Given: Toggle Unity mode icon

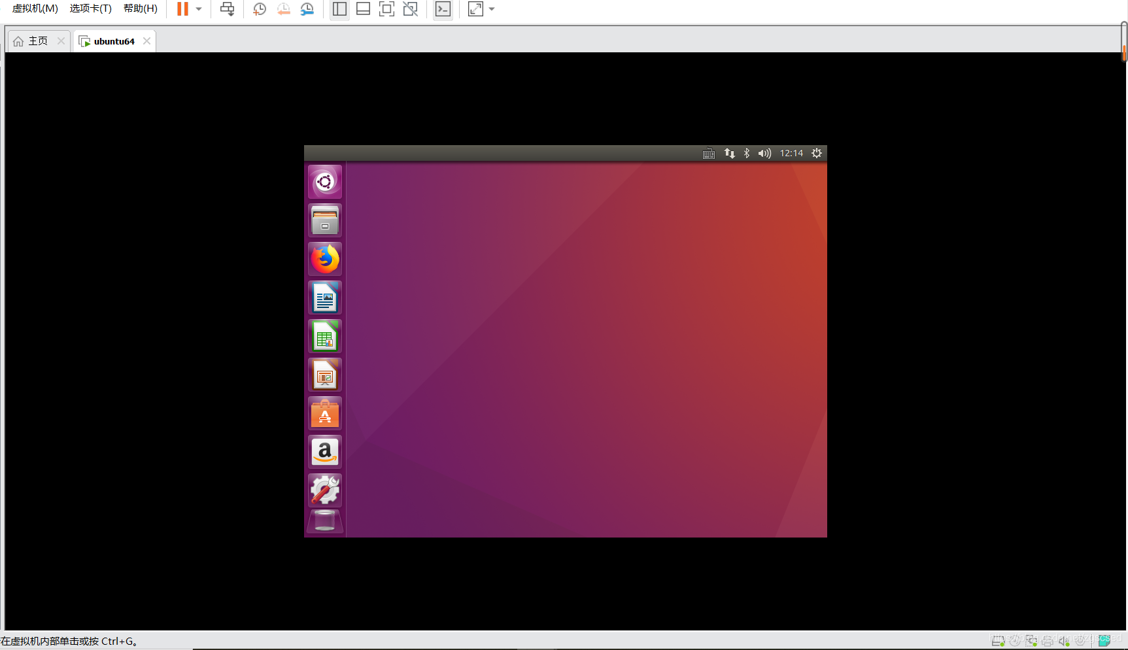Looking at the screenshot, I should (x=410, y=9).
